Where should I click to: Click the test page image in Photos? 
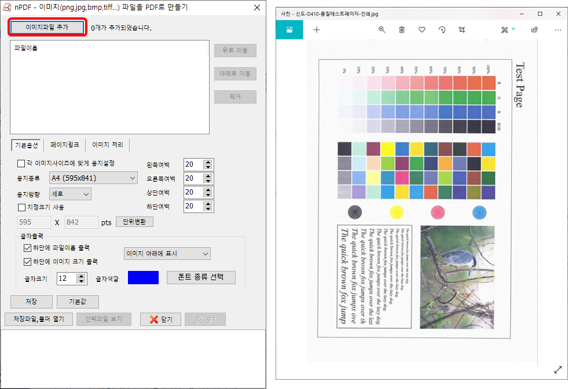click(422, 201)
